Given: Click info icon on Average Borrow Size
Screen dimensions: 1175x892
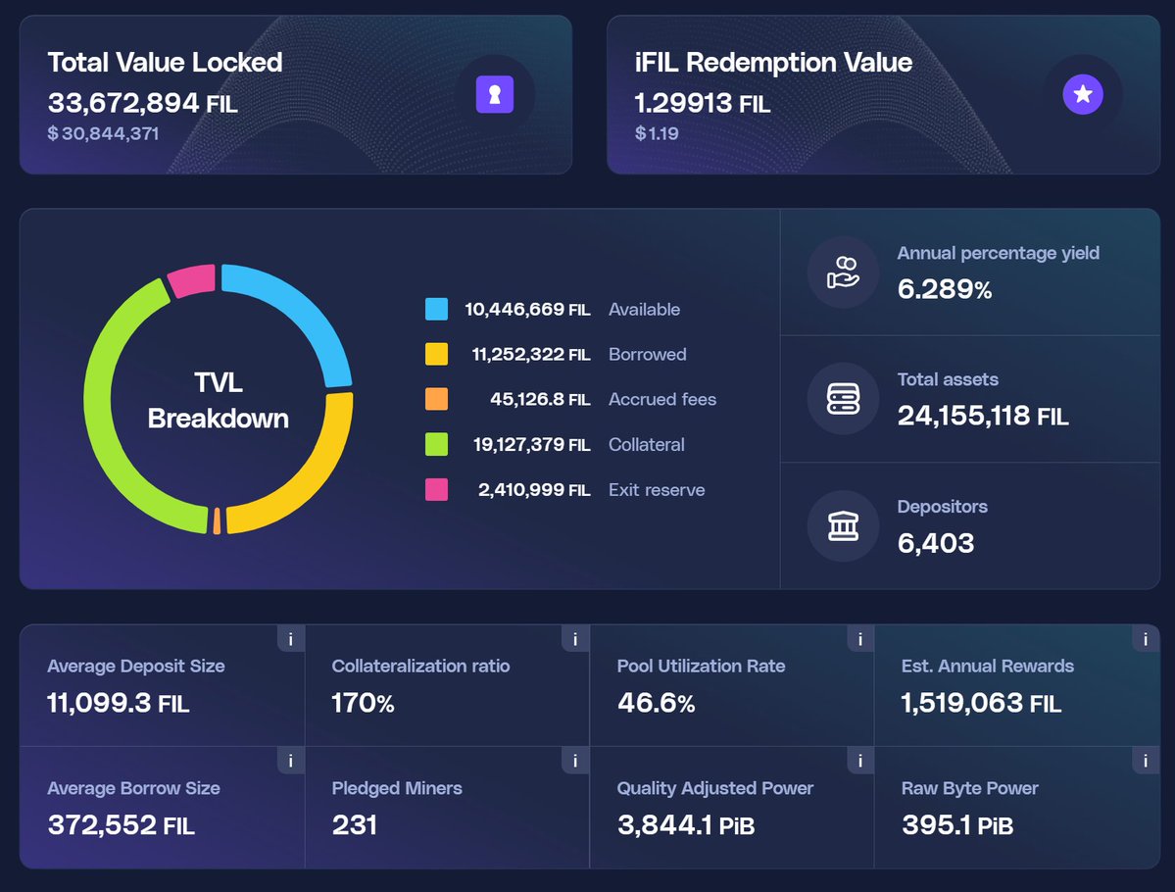Looking at the screenshot, I should (290, 761).
